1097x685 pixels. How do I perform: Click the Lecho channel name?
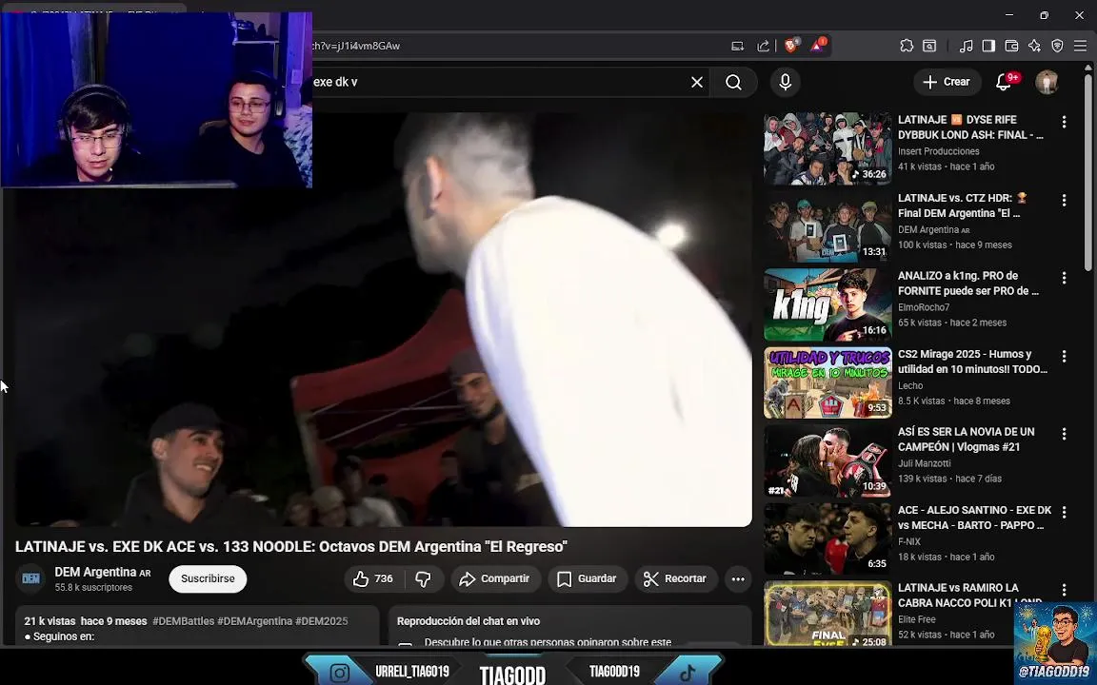pos(910,385)
